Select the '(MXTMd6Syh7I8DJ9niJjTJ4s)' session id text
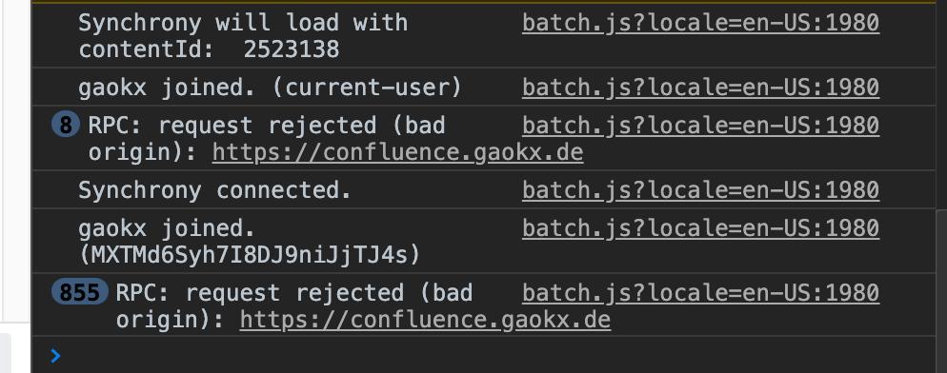This screenshot has width=947, height=373. 250,255
